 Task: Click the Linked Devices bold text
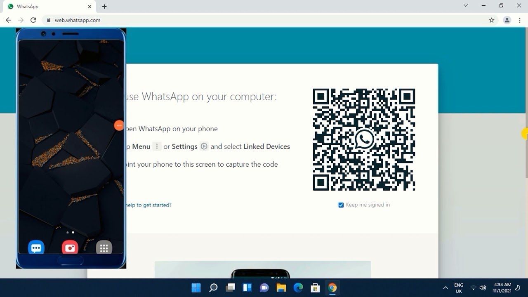pyautogui.click(x=266, y=146)
